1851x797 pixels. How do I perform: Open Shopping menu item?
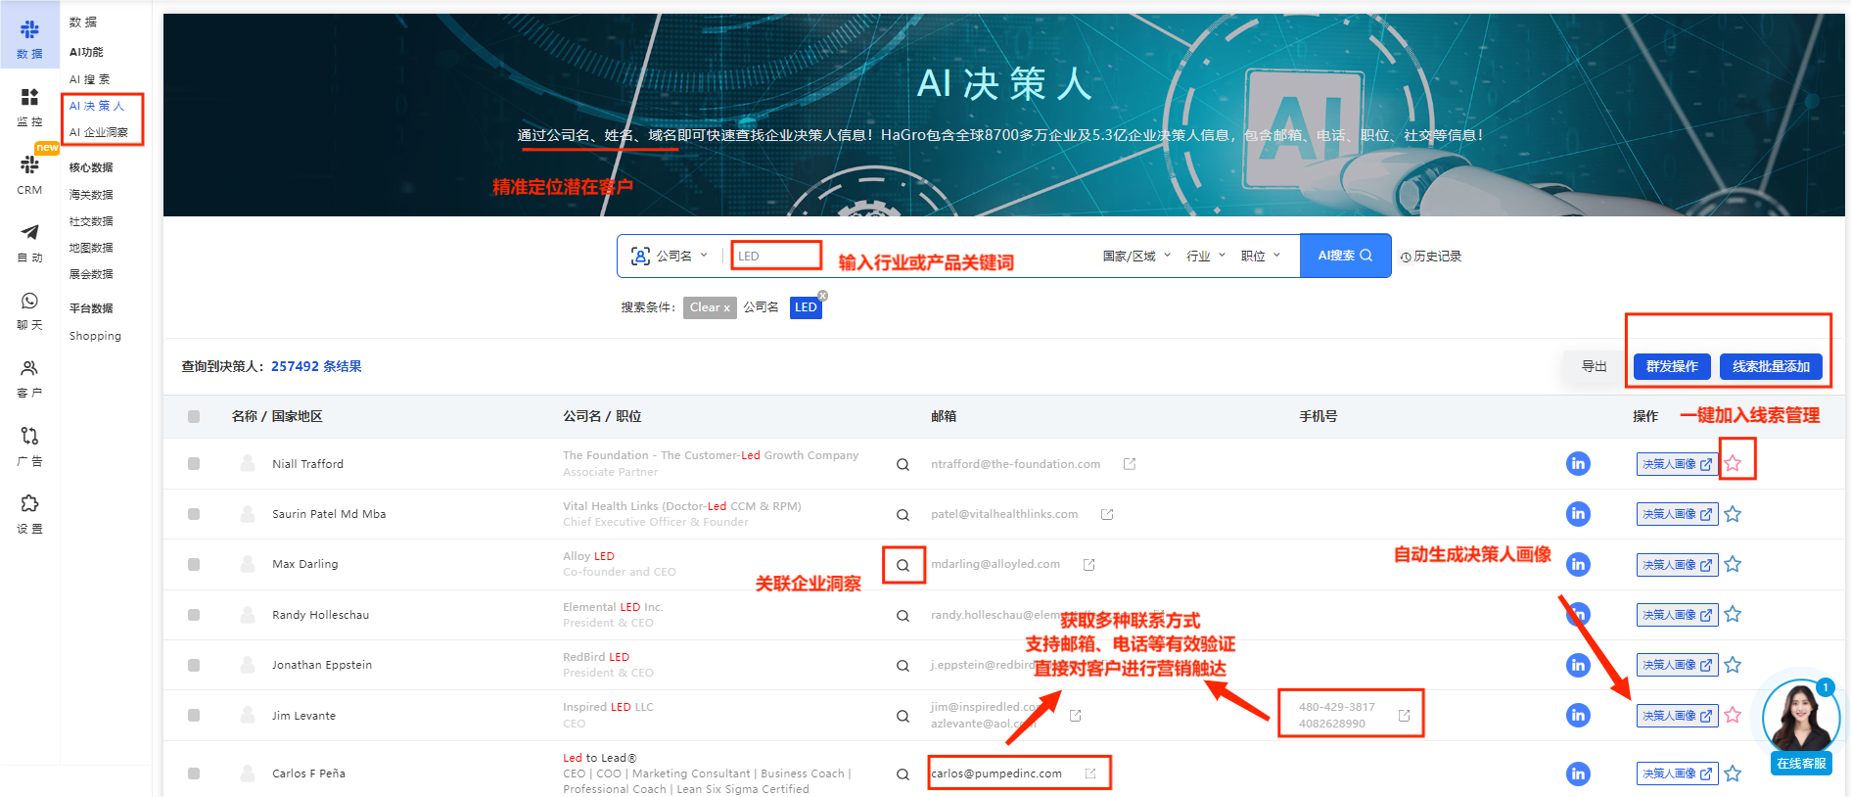pyautogui.click(x=95, y=336)
